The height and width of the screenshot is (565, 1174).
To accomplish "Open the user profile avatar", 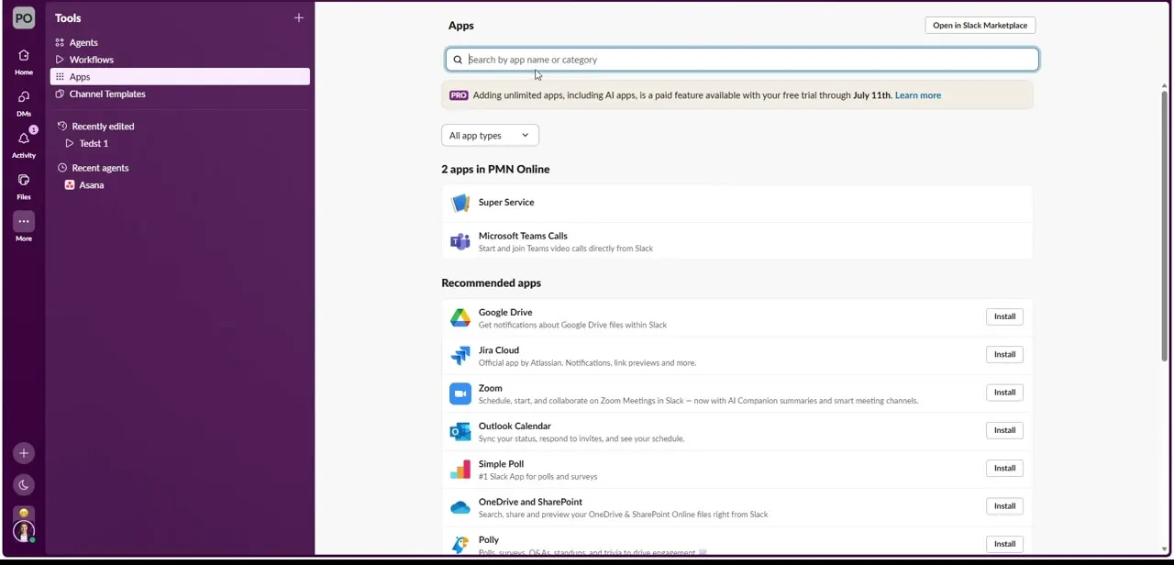I will click(x=24, y=530).
